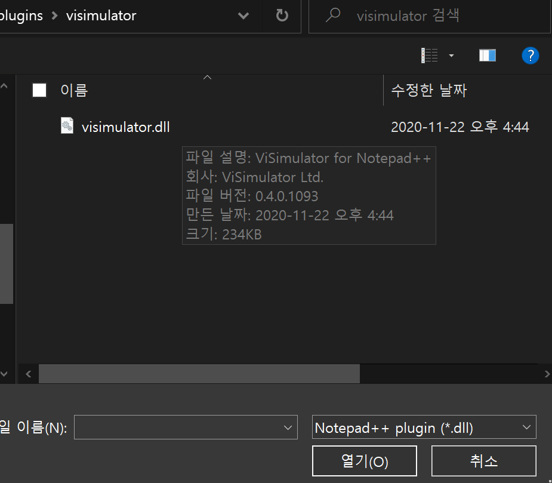Expand the breadcrumb chevron after plugins
552x483 pixels.
(54, 16)
